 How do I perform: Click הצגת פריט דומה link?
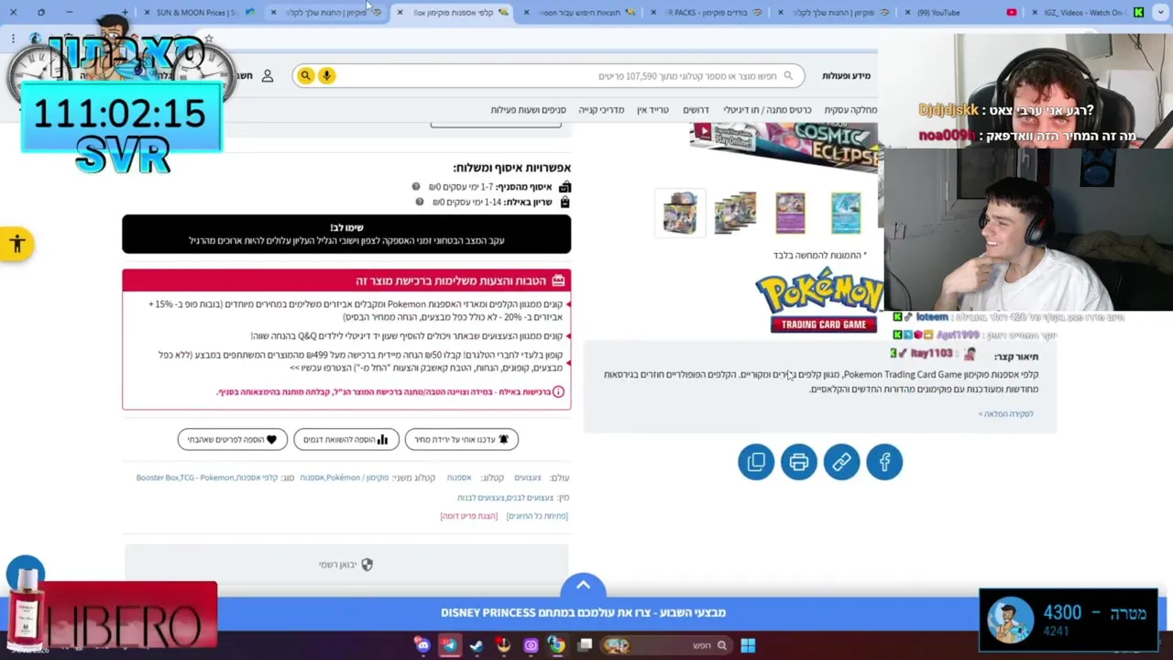pyautogui.click(x=469, y=516)
